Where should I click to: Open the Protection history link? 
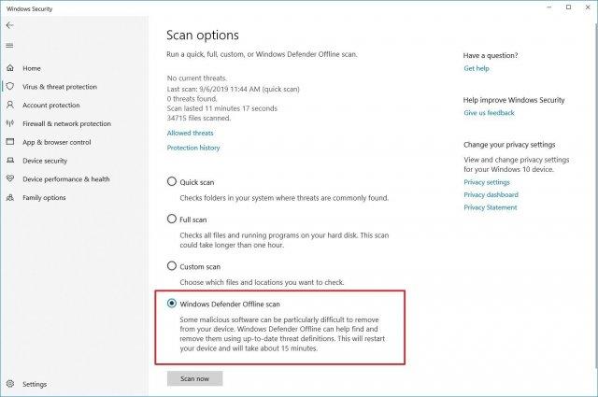(x=193, y=148)
